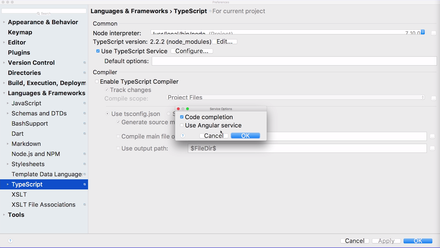Close the Service Options dialog

point(178,109)
